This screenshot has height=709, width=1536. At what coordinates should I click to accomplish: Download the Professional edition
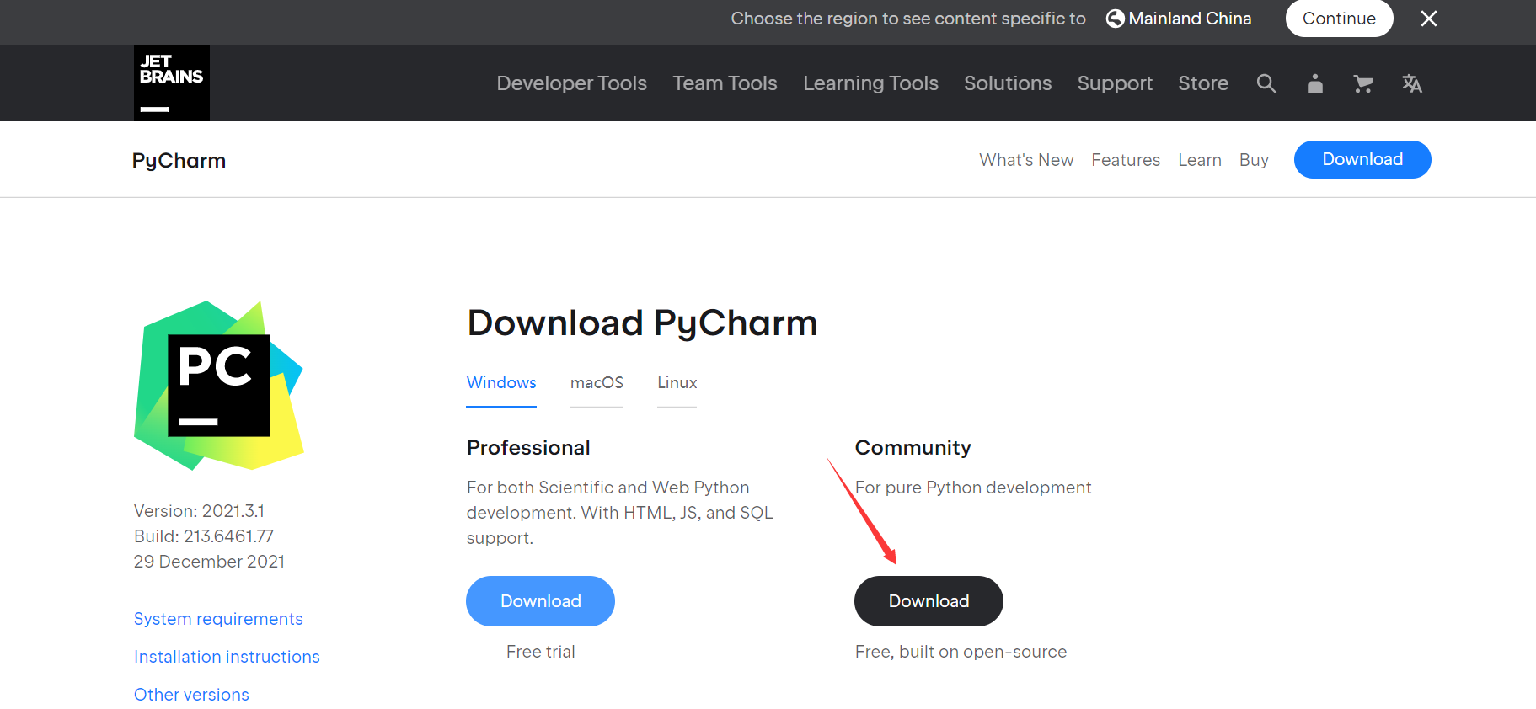[541, 601]
